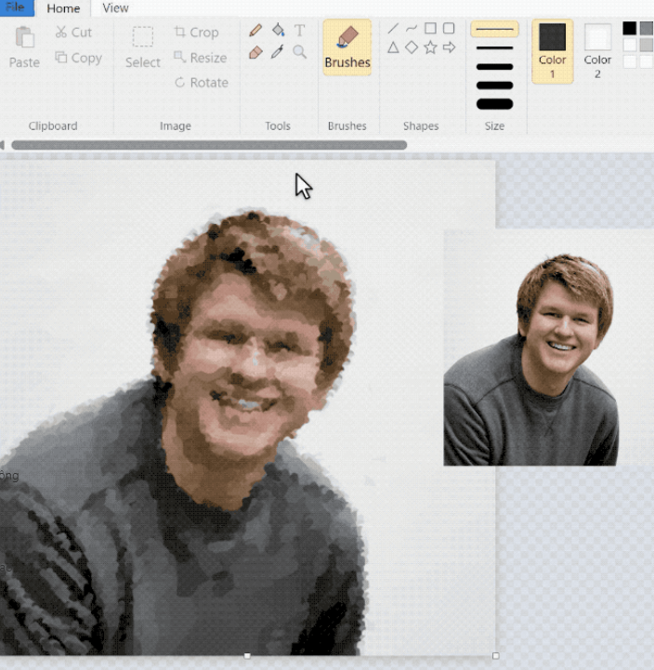Select the Fill with color bucket tool

tap(278, 30)
